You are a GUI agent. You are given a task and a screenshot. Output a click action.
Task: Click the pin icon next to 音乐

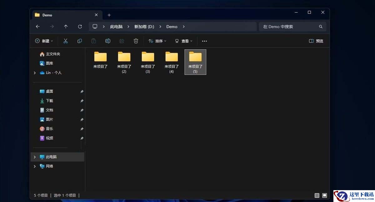point(82,129)
